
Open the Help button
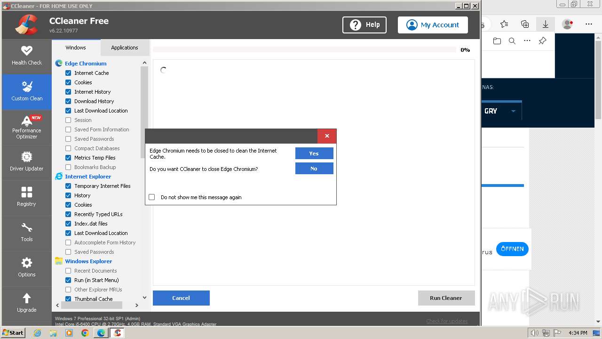tap(364, 25)
